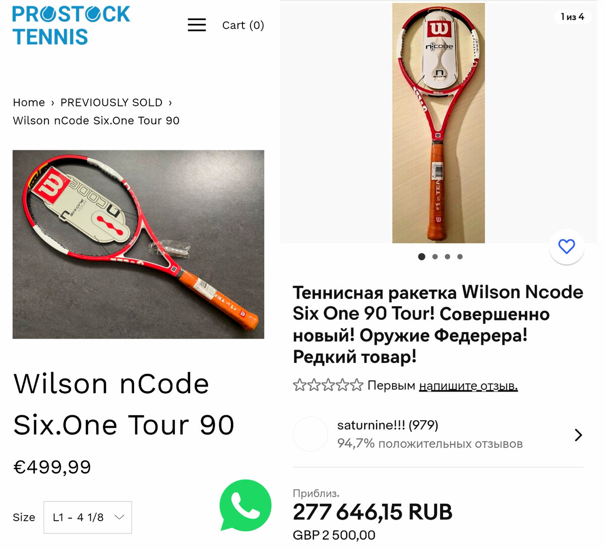
Task: Open the Wilson Ncode listing photo
Action: coord(439,123)
